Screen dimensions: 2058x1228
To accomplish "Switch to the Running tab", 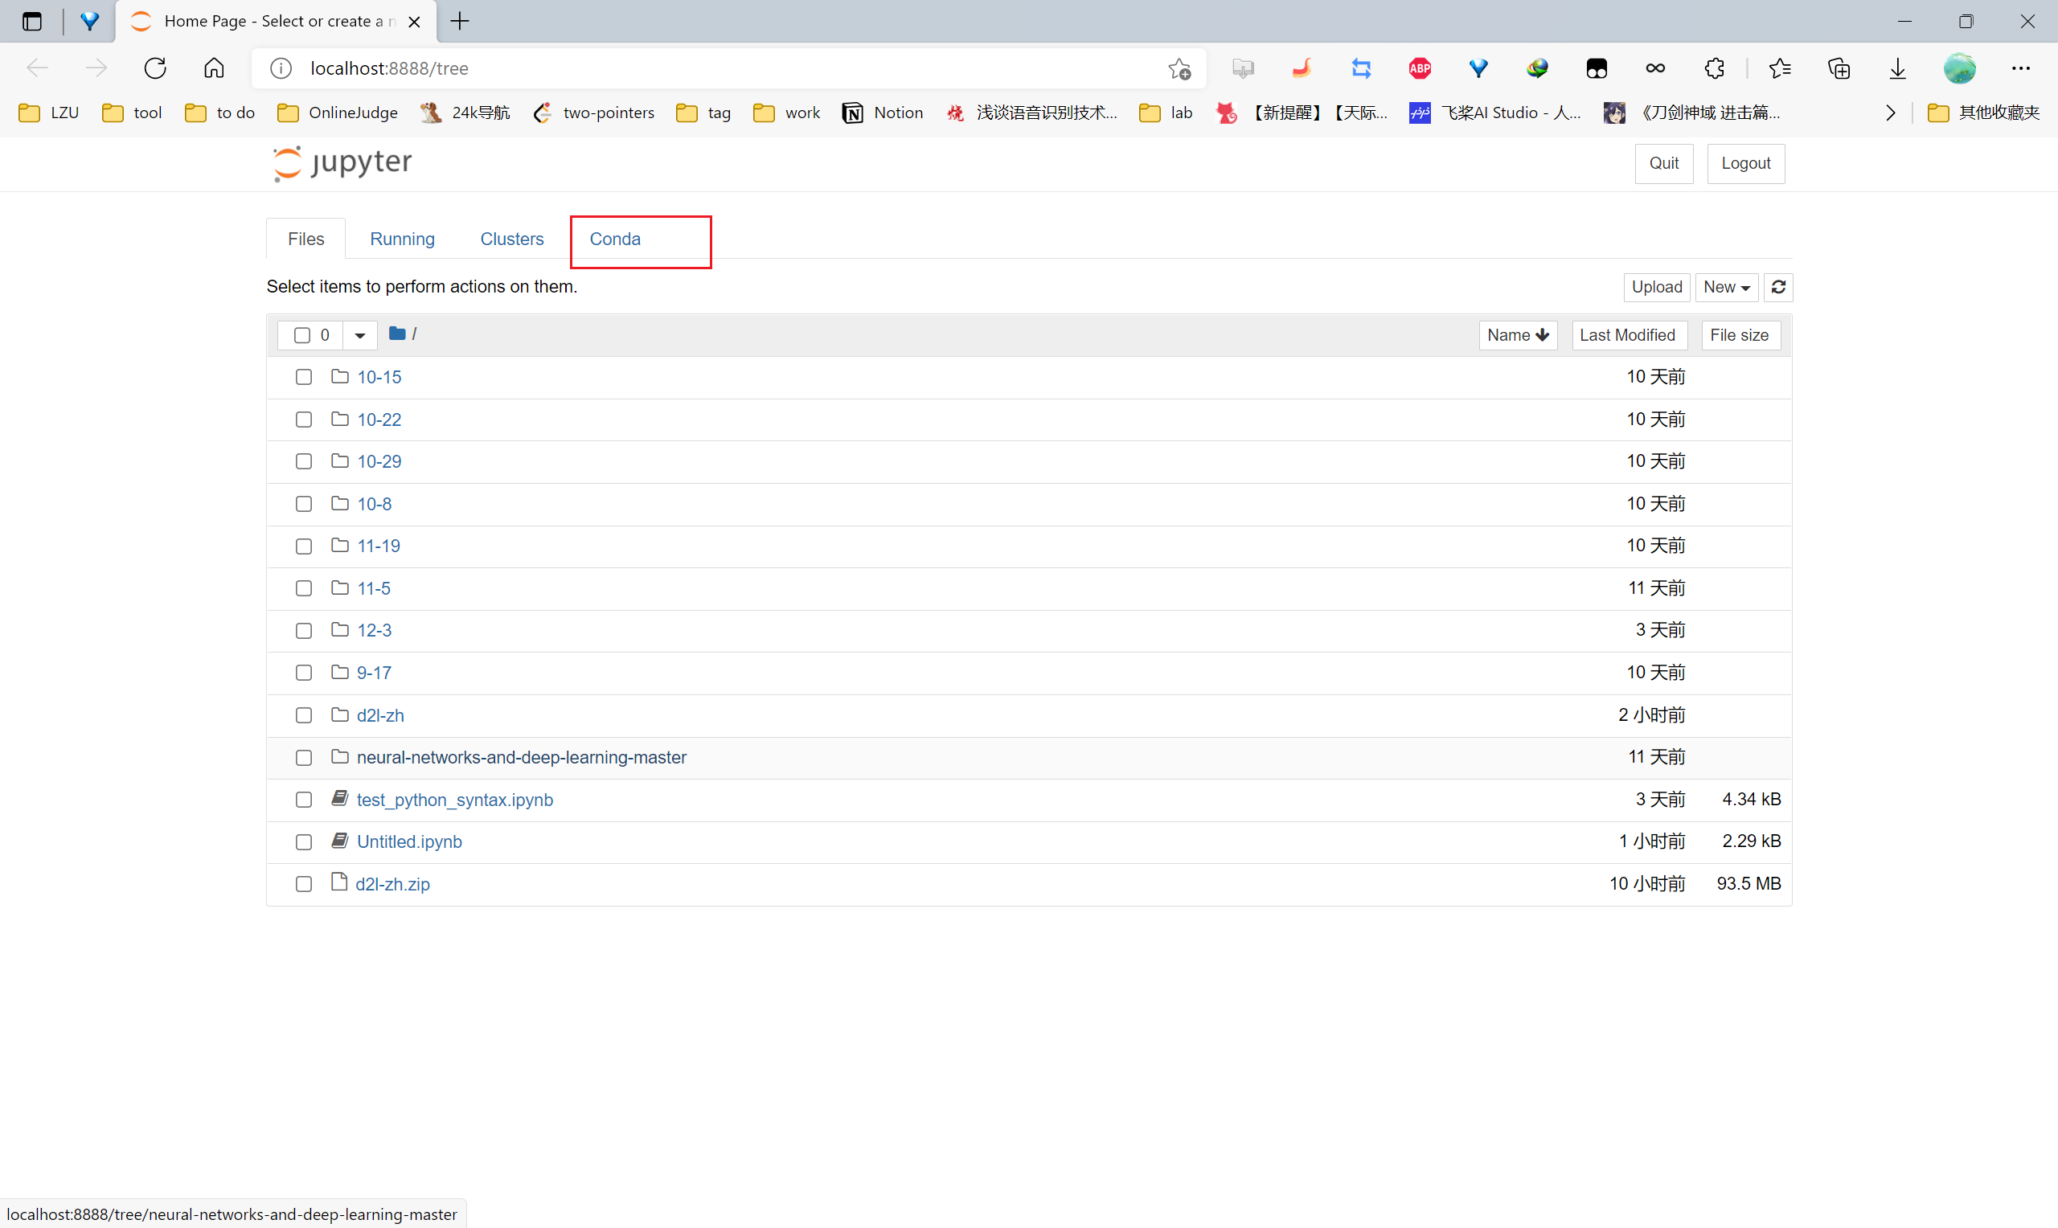I will pos(402,239).
